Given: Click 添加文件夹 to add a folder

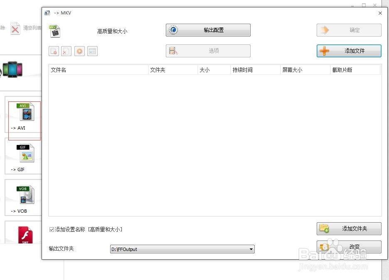Looking at the screenshot, I should (x=349, y=228).
